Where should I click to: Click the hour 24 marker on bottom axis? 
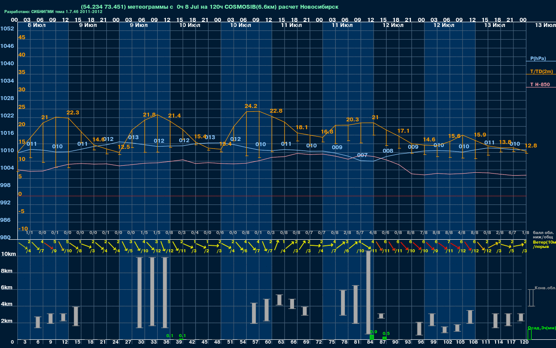click(x=116, y=342)
